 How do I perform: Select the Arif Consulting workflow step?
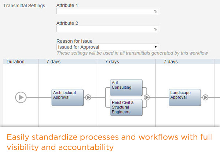point(126,88)
